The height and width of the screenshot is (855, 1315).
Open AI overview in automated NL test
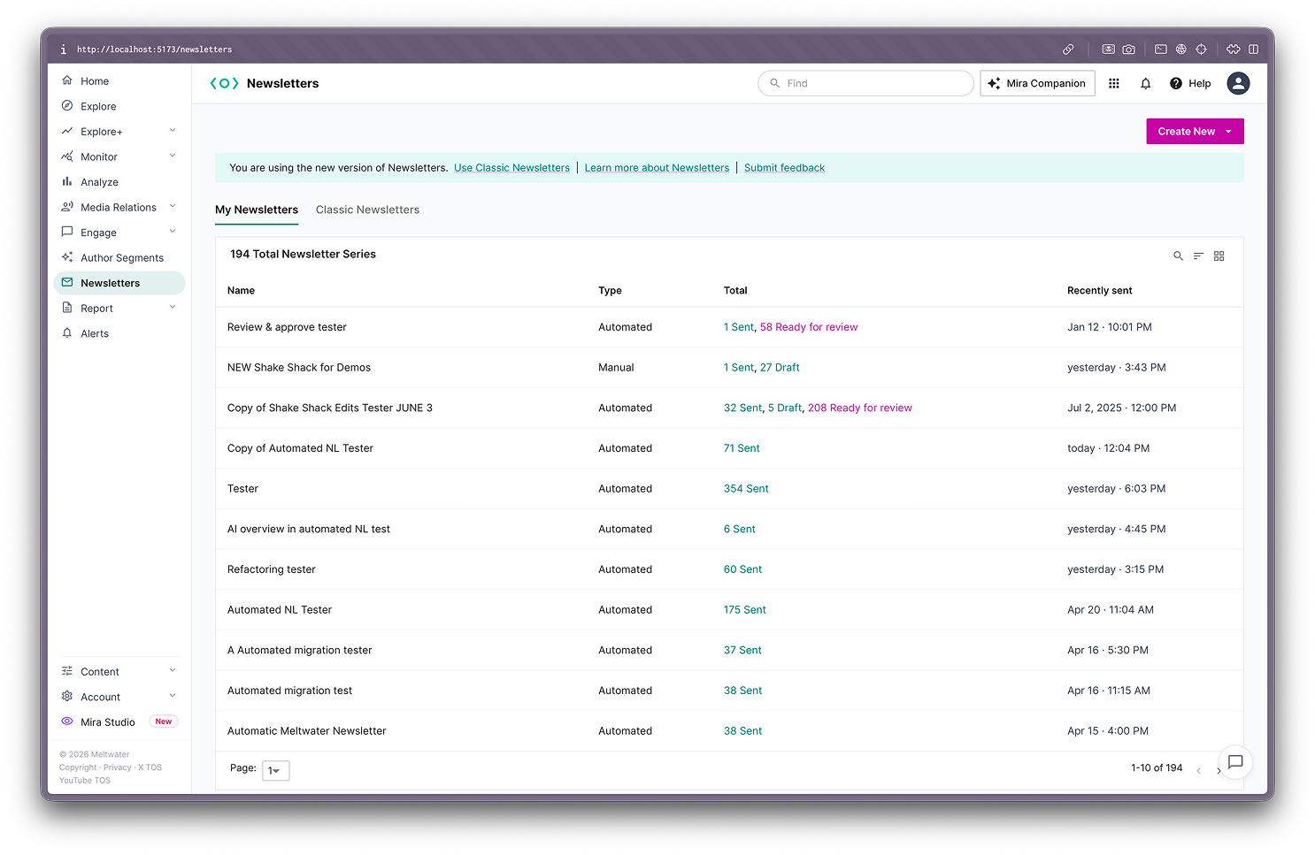[309, 529]
